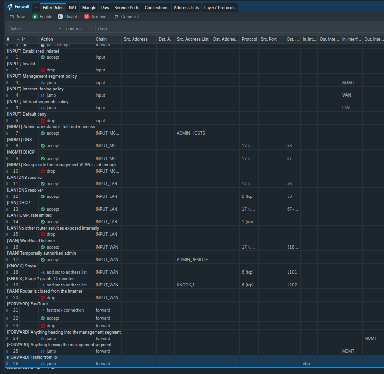Toggle the handle on rule 16
This screenshot has width=384, height=374.
(x=7, y=247)
